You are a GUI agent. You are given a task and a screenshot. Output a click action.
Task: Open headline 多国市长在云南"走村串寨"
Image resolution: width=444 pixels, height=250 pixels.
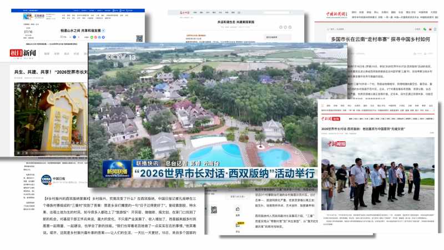coord(380,39)
